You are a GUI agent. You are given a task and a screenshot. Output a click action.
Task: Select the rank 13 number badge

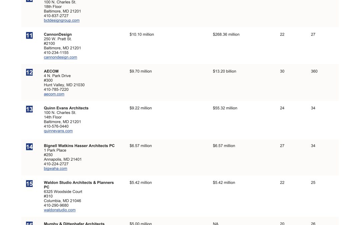click(x=29, y=109)
